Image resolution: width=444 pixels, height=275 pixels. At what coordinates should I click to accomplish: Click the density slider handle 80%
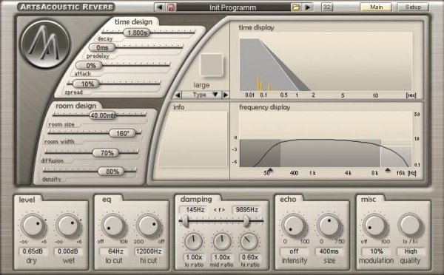tap(111, 172)
